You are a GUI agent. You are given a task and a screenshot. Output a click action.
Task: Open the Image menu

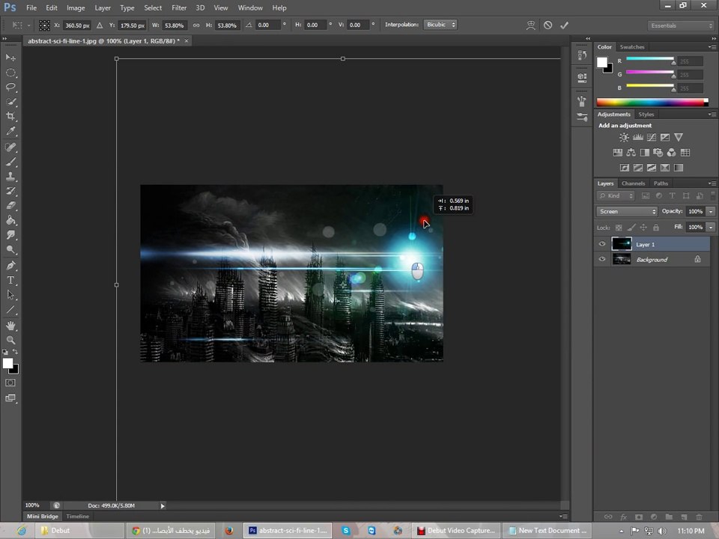(76, 7)
